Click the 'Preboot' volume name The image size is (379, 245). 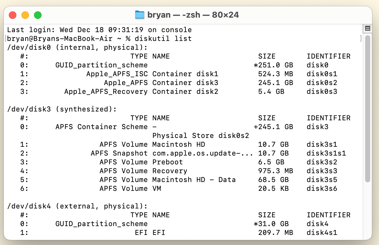167,162
